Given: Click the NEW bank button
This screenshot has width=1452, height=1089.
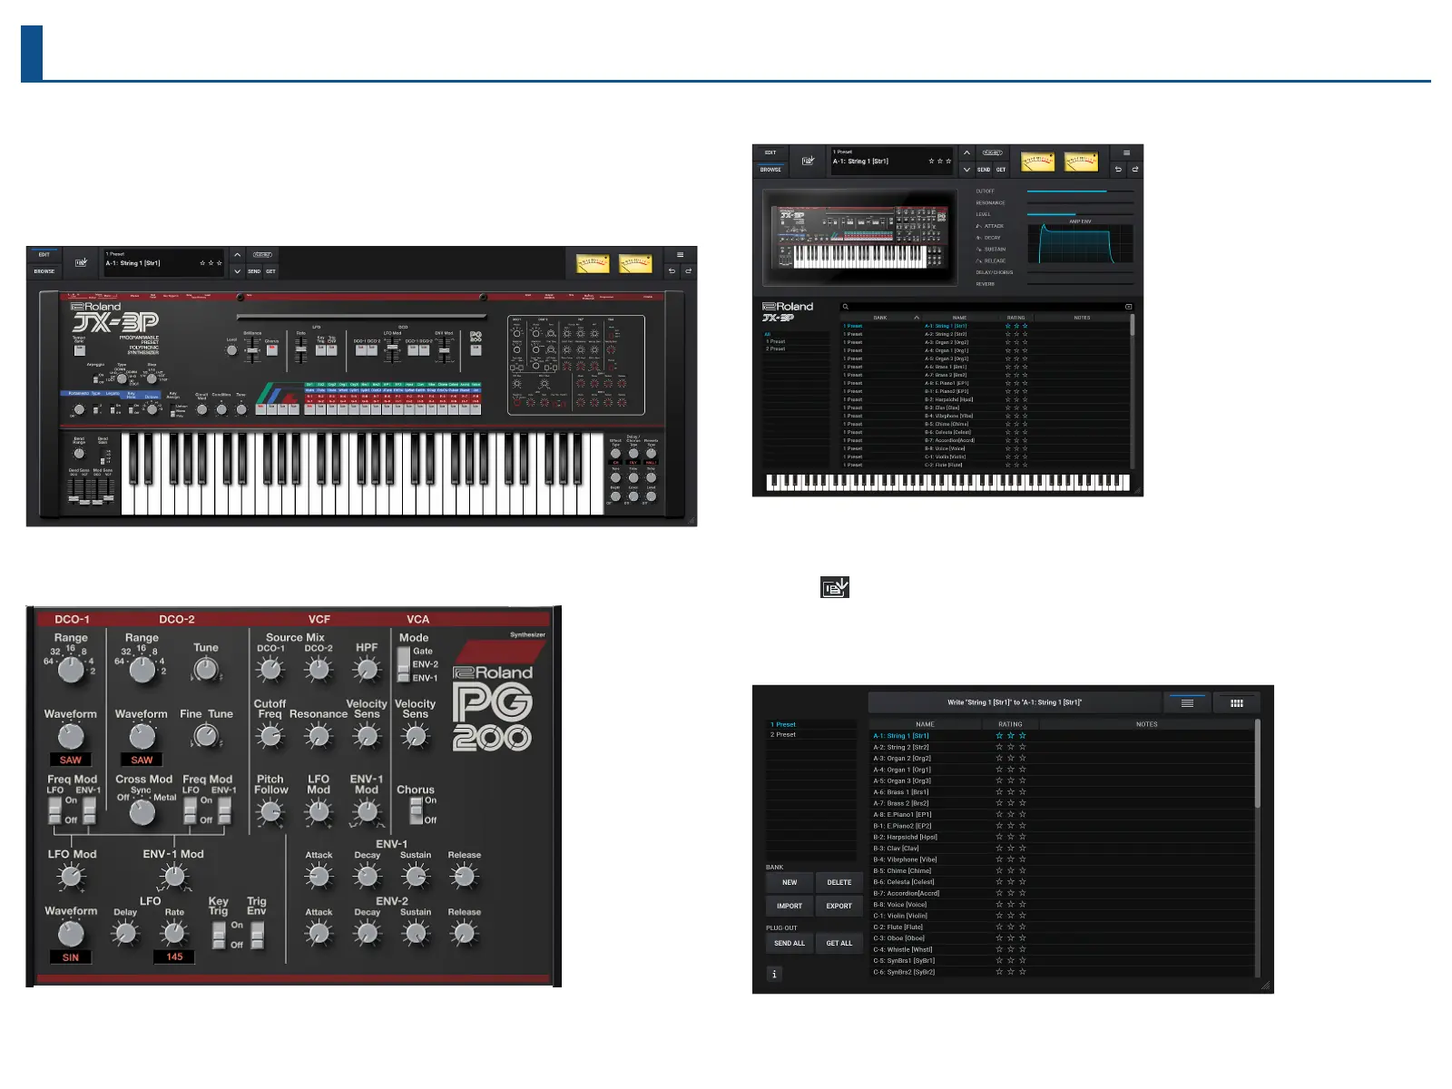Looking at the screenshot, I should point(790,882).
